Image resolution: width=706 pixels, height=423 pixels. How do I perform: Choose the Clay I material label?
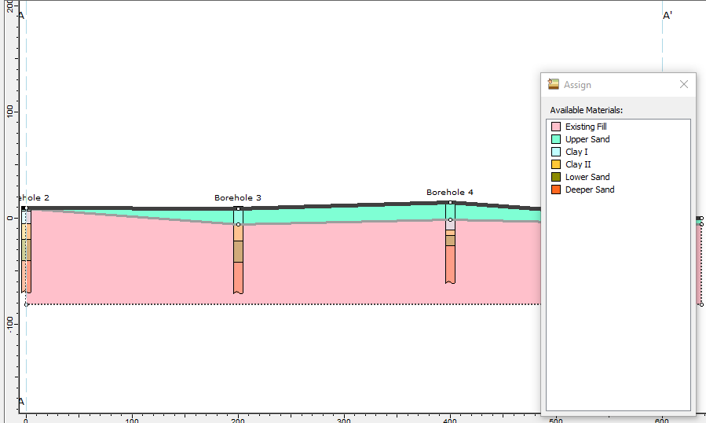(576, 152)
